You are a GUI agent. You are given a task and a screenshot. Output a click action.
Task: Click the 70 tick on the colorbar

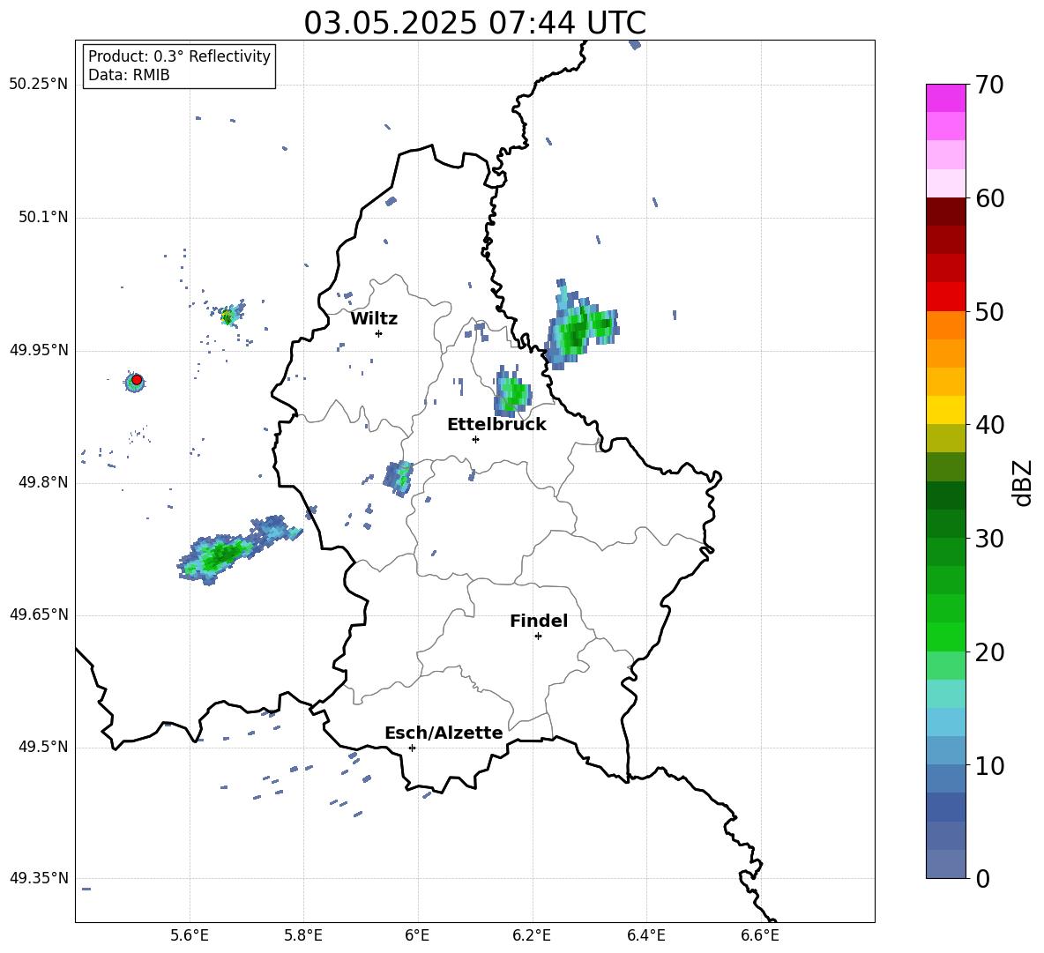pyautogui.click(x=989, y=85)
